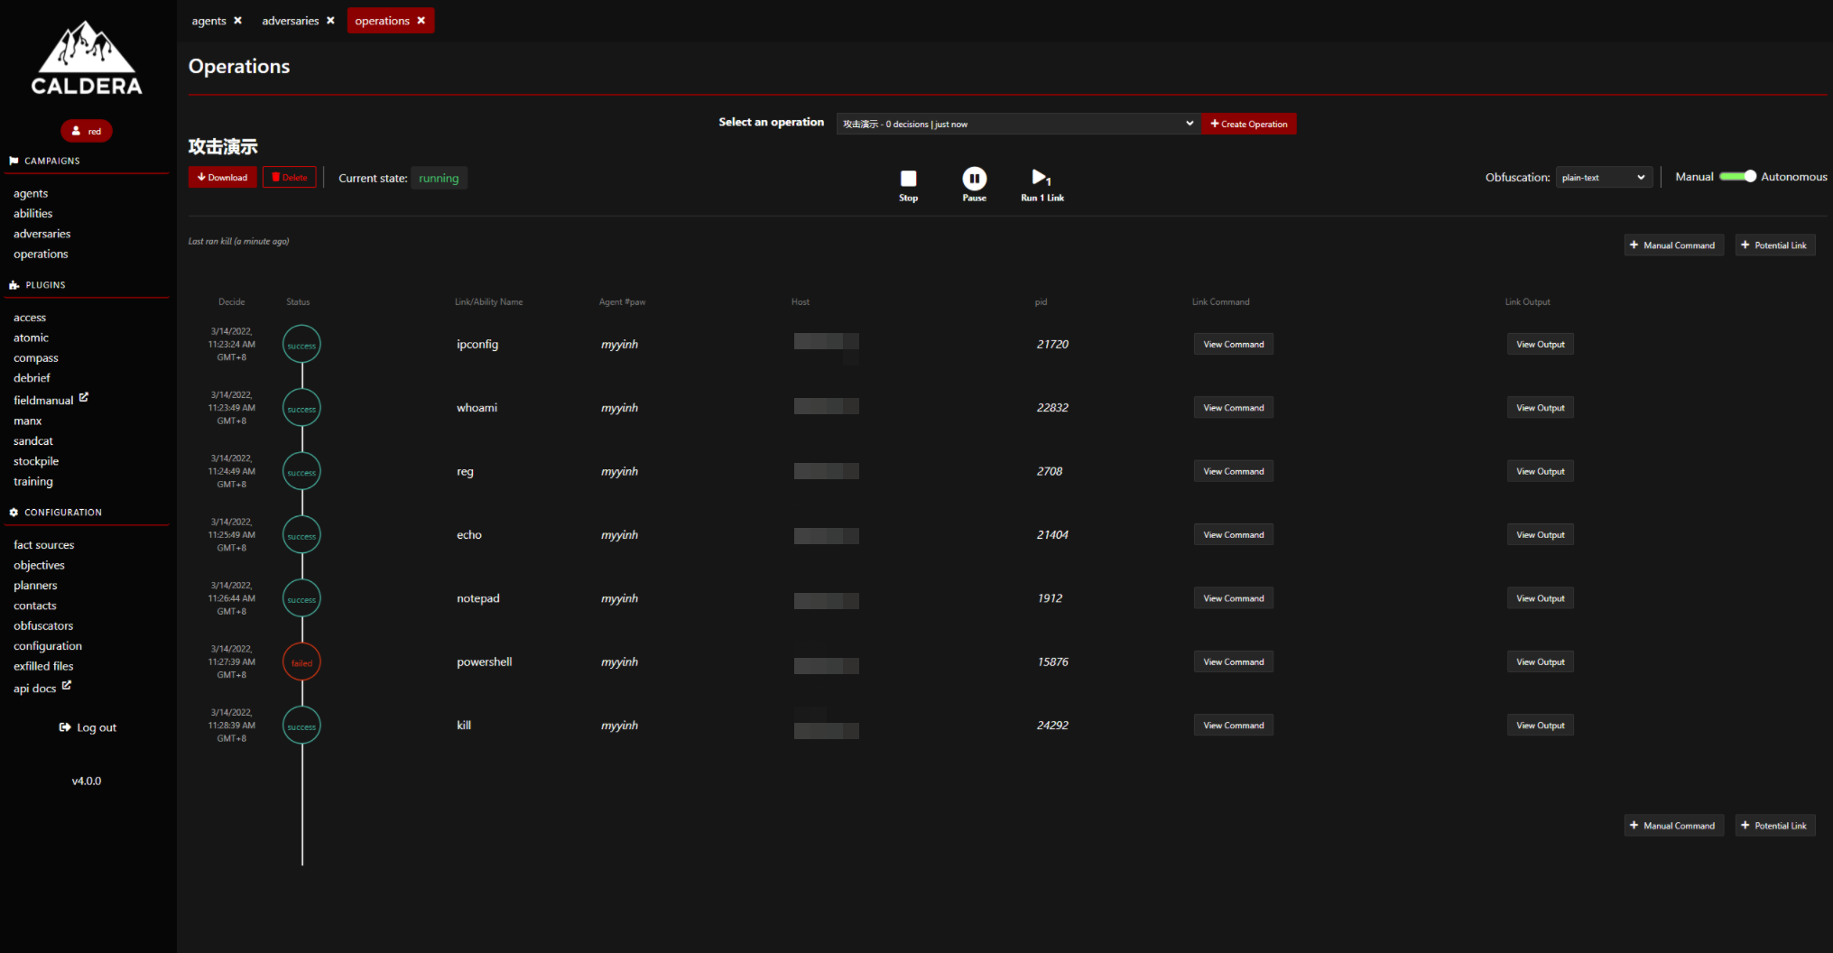Open the red user badge

87,131
